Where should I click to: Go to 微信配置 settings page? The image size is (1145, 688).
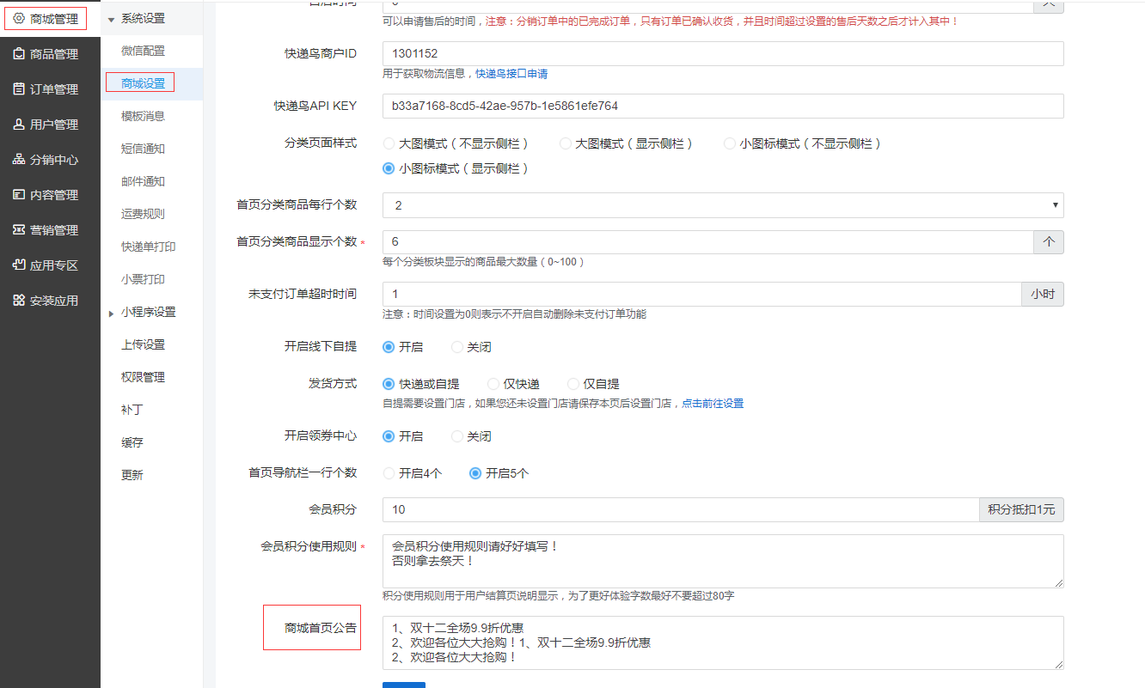[x=143, y=51]
